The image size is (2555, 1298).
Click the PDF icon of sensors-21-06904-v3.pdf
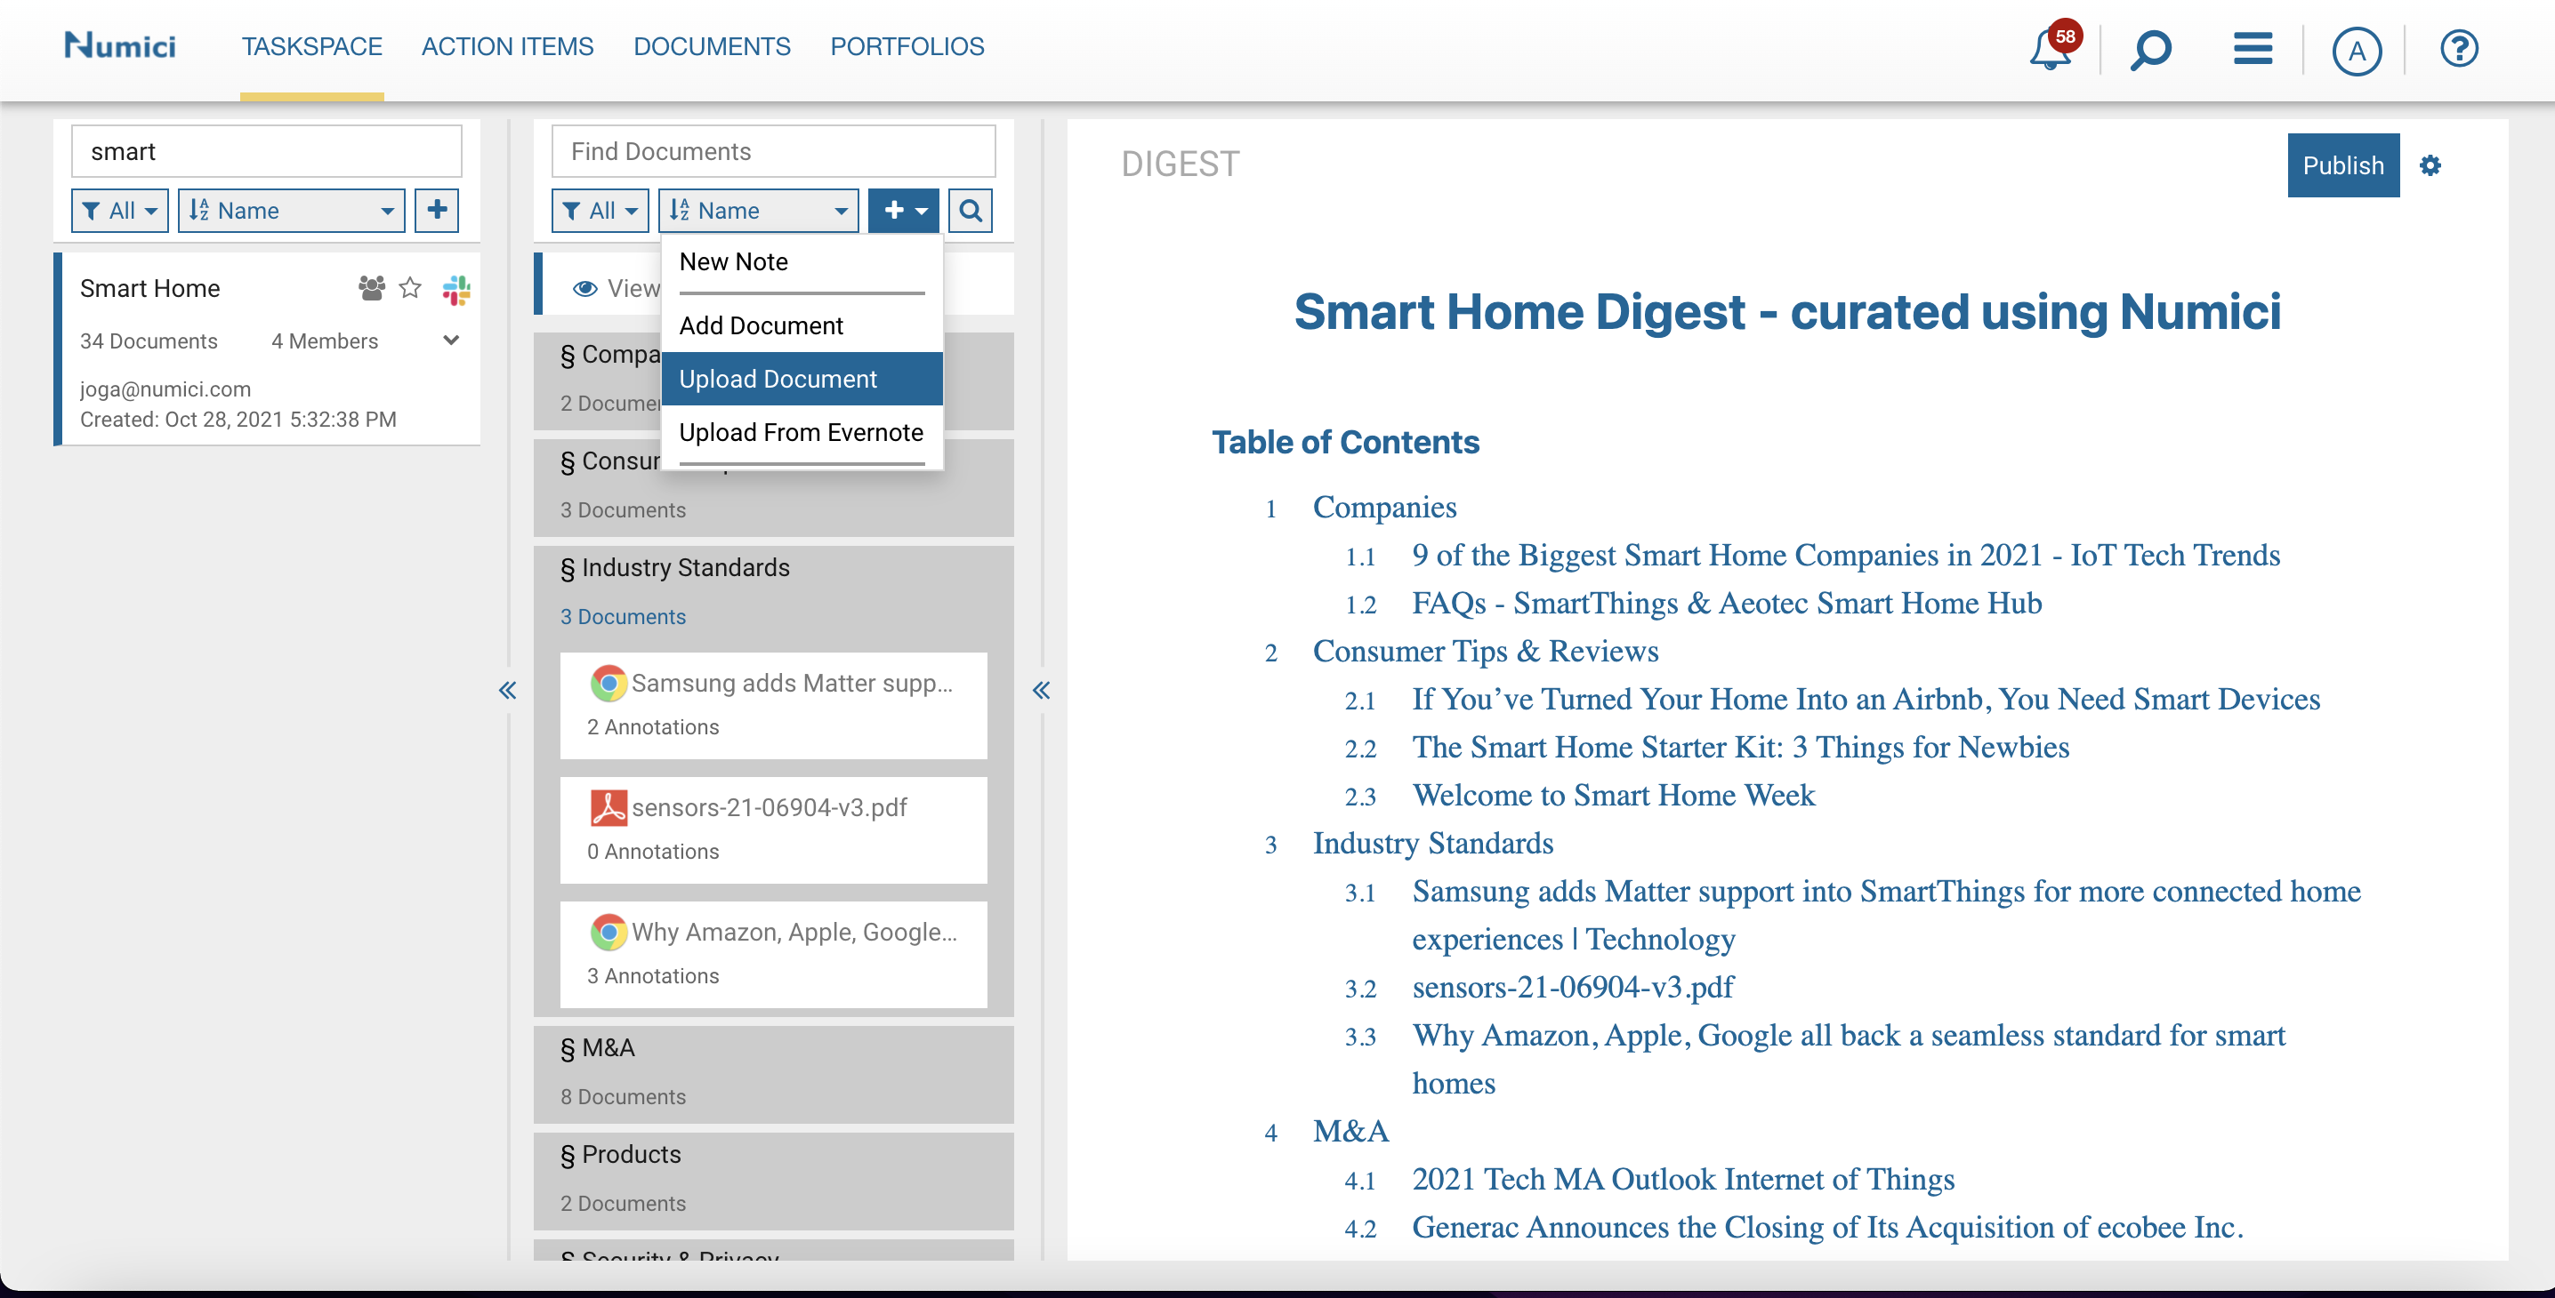[x=608, y=807]
